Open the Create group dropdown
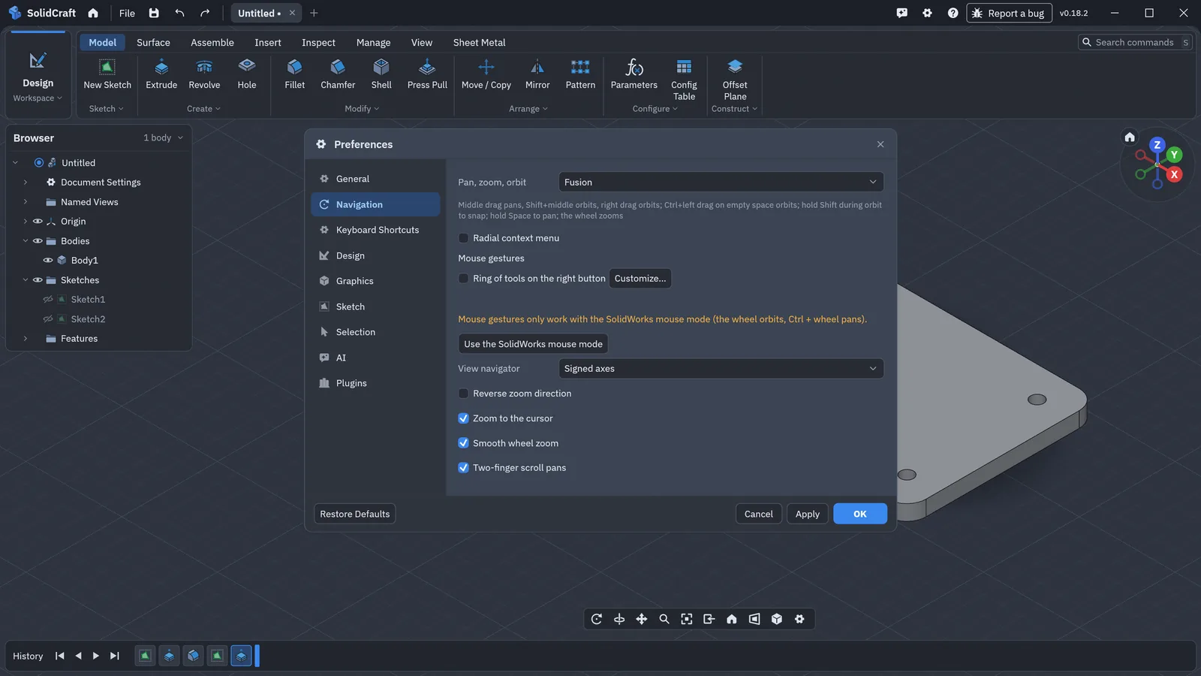Image resolution: width=1201 pixels, height=676 pixels. click(x=203, y=109)
